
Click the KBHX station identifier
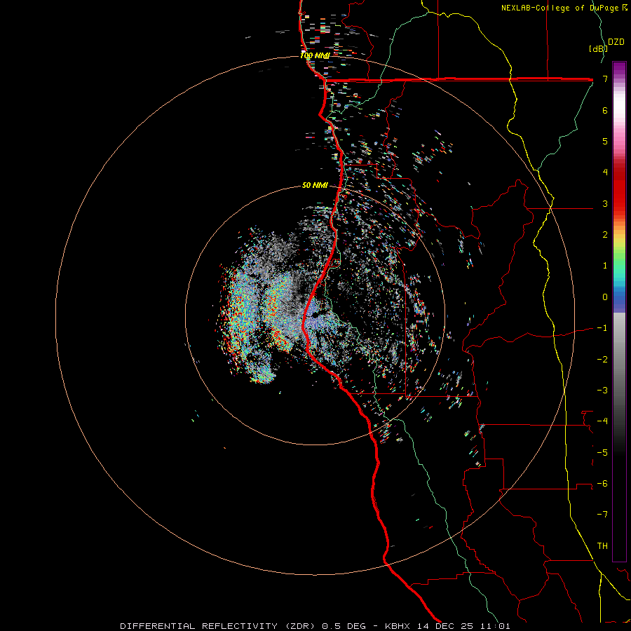[398, 626]
